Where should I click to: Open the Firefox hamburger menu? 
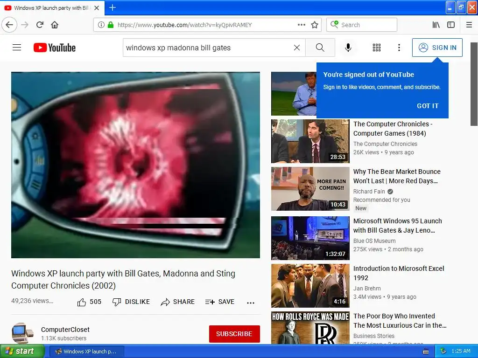click(x=469, y=25)
